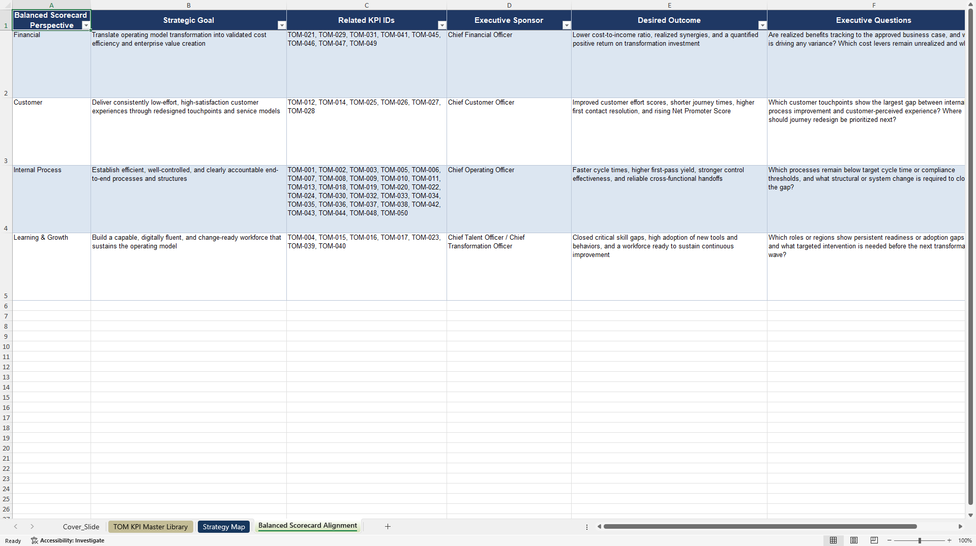976x546 pixels.
Task: Click the Learning & Growth cell
Action: 51,267
